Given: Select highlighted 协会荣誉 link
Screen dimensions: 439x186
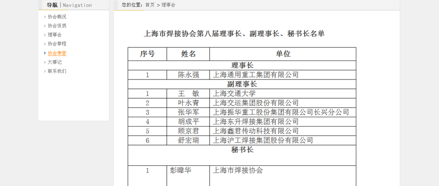Looking at the screenshot, I should tap(57, 53).
